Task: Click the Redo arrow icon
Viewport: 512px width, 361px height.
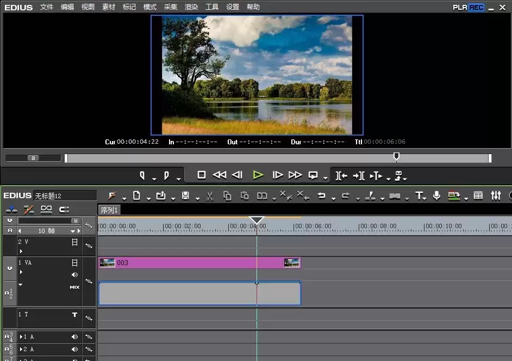Action: (346, 195)
